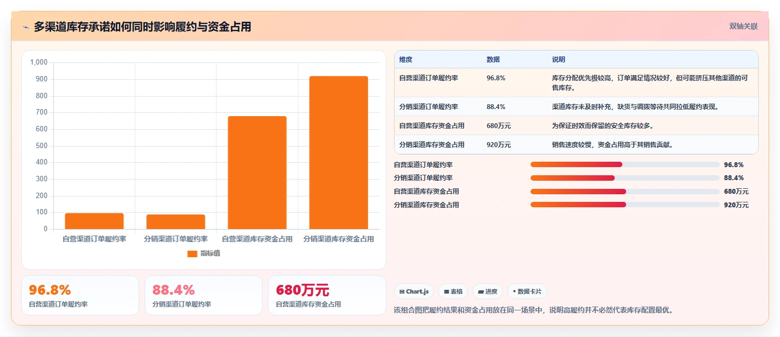
Task: Toggle the 指标值 legend swatch
Action: point(192,253)
